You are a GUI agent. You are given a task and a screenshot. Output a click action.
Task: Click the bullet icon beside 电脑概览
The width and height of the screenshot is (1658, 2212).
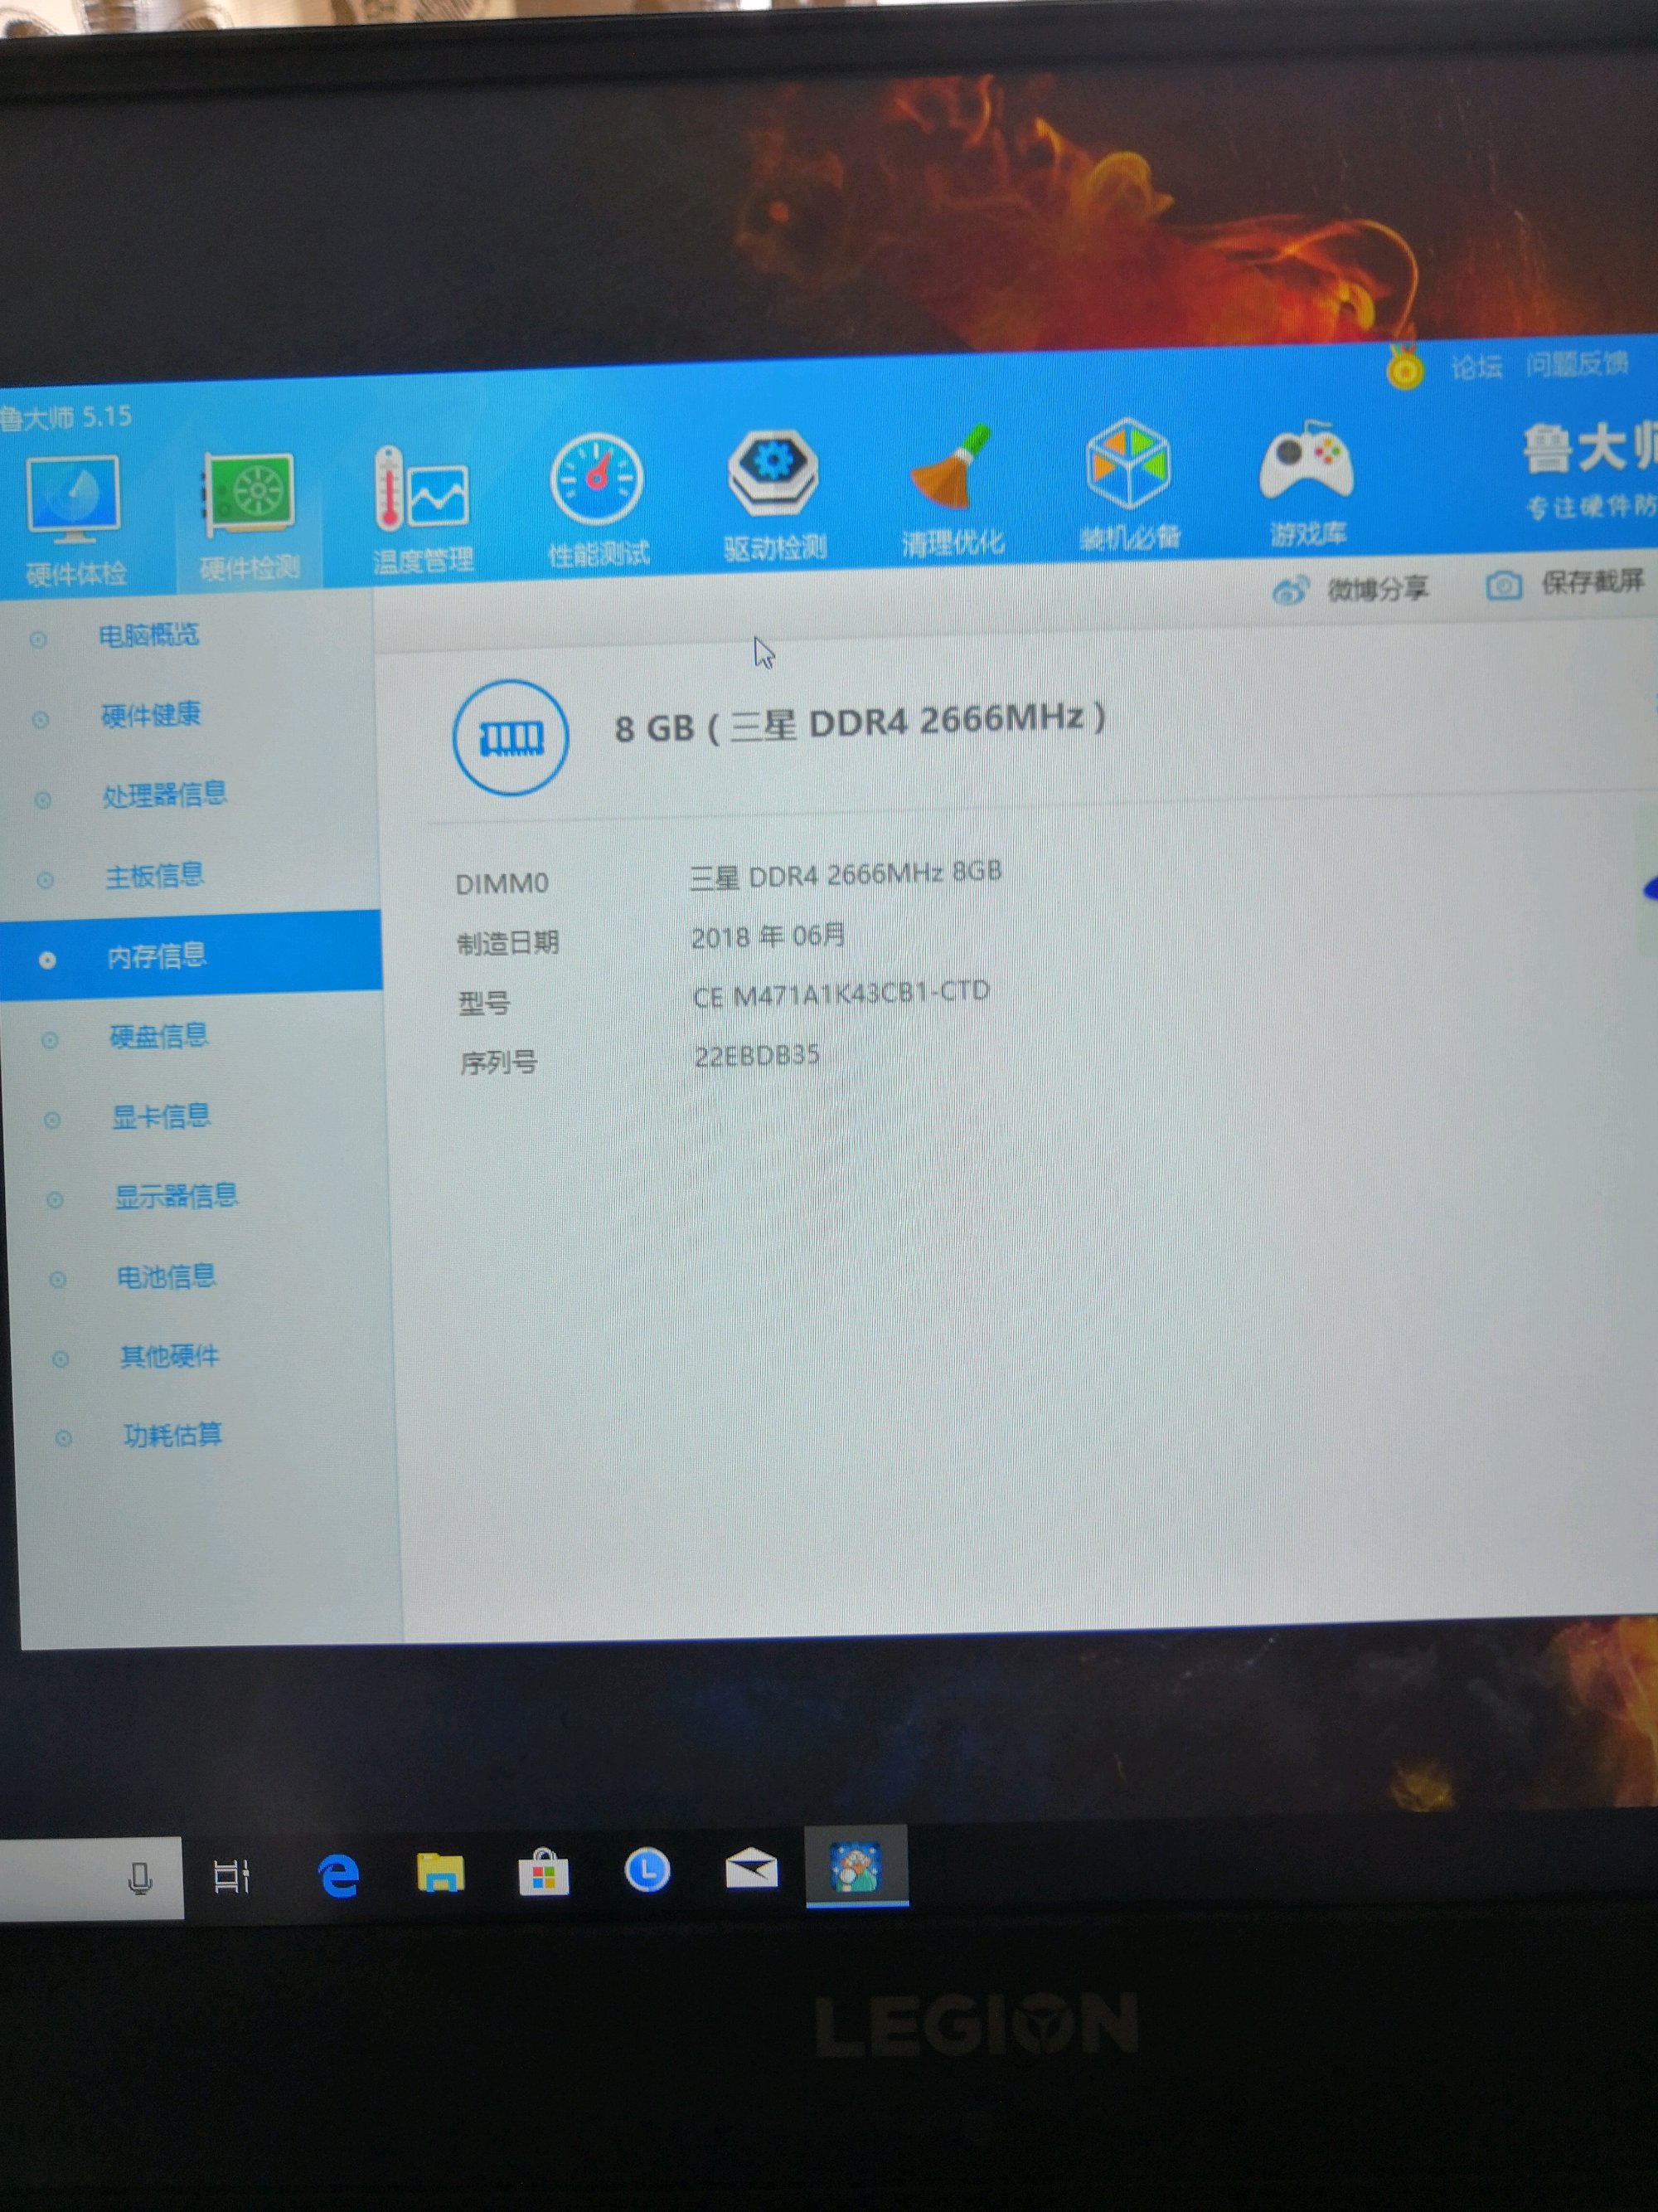click(38, 639)
